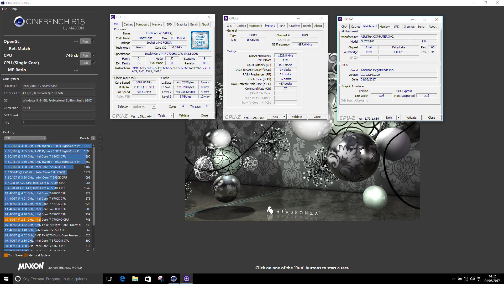Run the CPU Single Core benchmark
This screenshot has width=504, height=284.
(x=85, y=63)
